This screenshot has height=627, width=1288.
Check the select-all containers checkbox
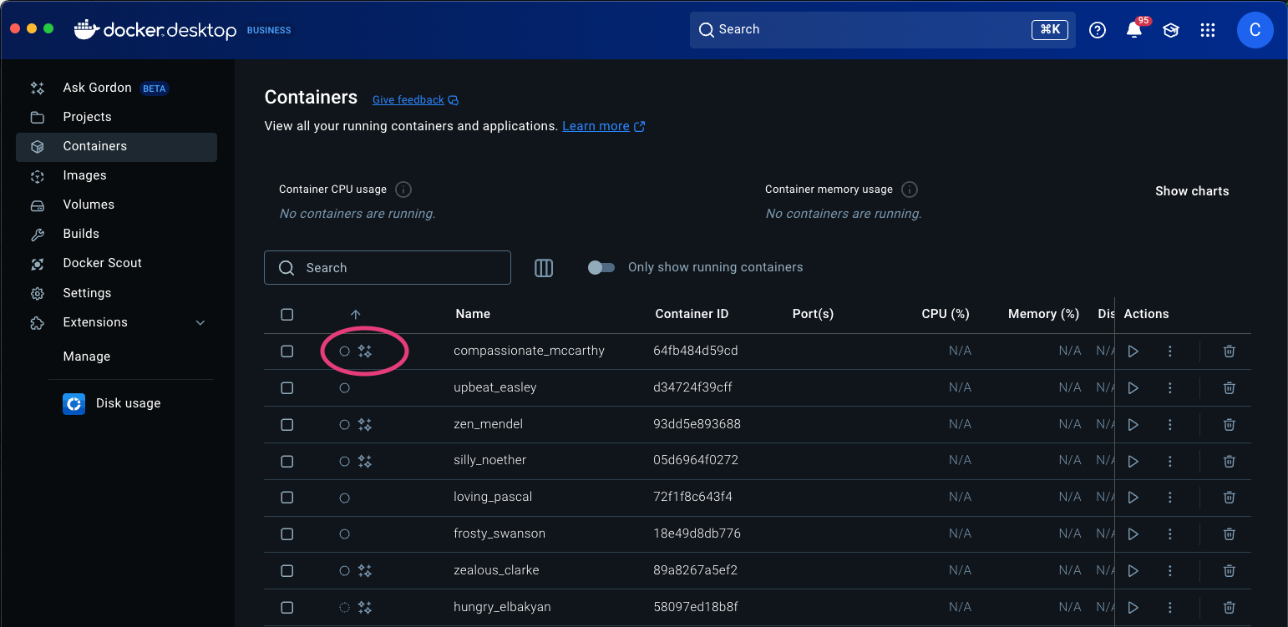(287, 315)
